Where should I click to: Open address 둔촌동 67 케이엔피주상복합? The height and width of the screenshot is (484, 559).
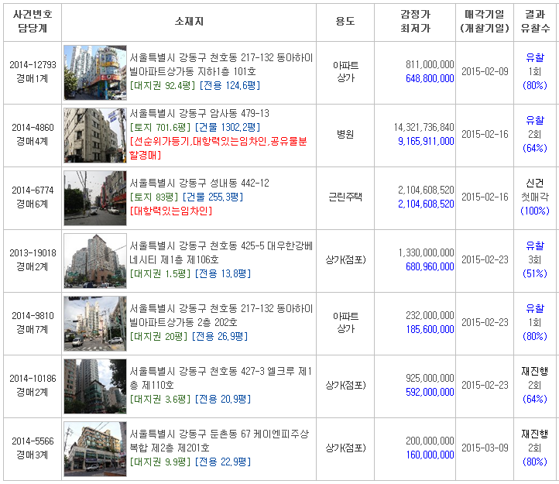click(x=219, y=441)
